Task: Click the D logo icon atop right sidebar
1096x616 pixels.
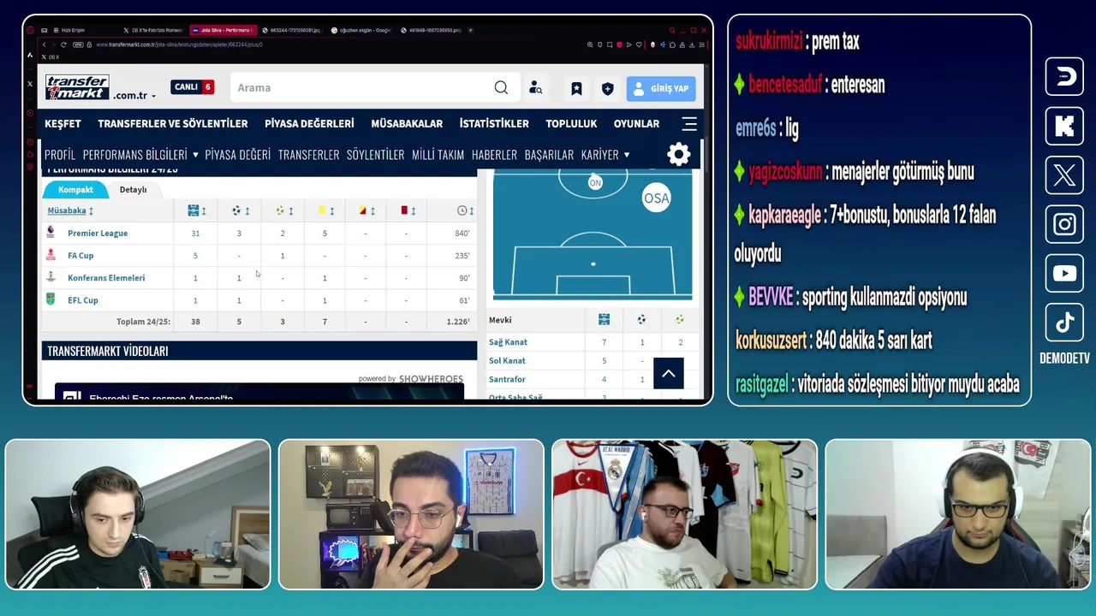Action: click(x=1064, y=77)
